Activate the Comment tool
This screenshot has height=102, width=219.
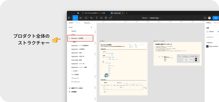[110, 18]
